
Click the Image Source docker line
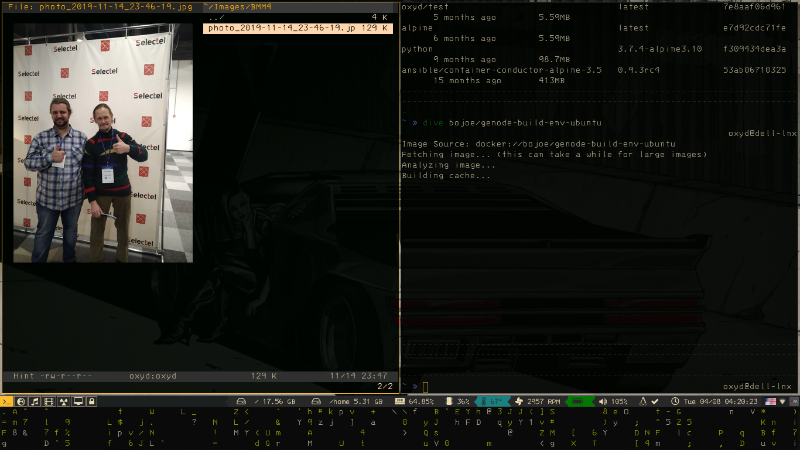[538, 144]
